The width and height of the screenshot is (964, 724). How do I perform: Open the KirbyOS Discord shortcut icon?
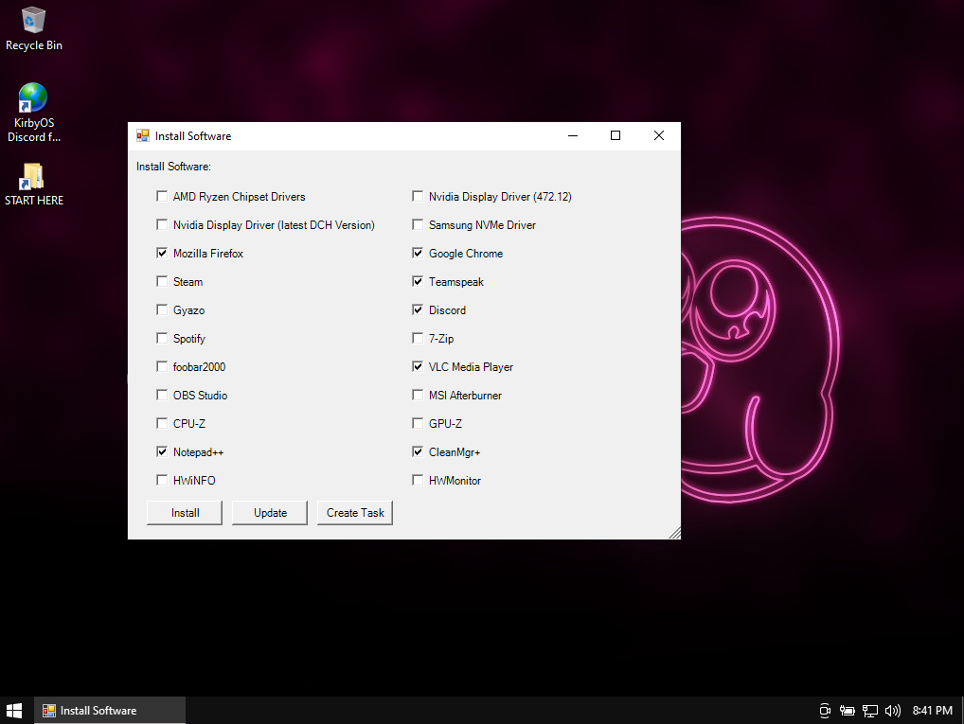pos(33,113)
